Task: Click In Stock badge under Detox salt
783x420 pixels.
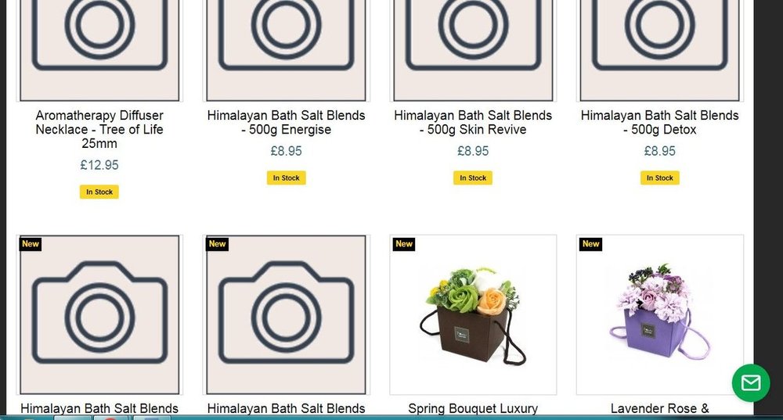Action: click(x=659, y=178)
